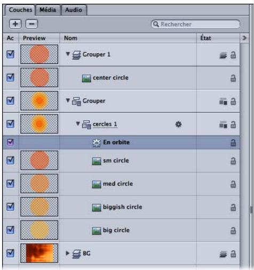Lock the BG group
Viewport: 254px width, 270px height.
233,254
